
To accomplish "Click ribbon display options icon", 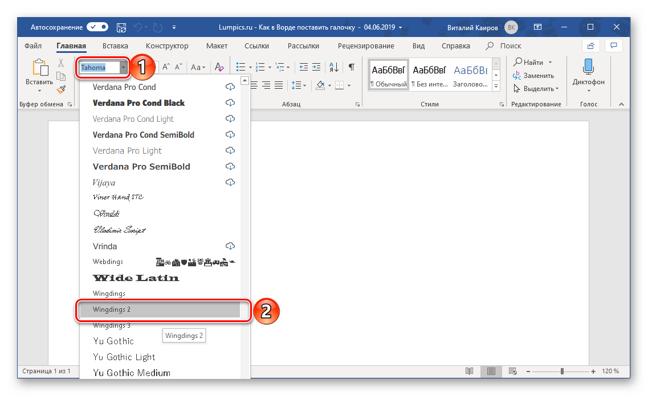I will tap(537, 27).
